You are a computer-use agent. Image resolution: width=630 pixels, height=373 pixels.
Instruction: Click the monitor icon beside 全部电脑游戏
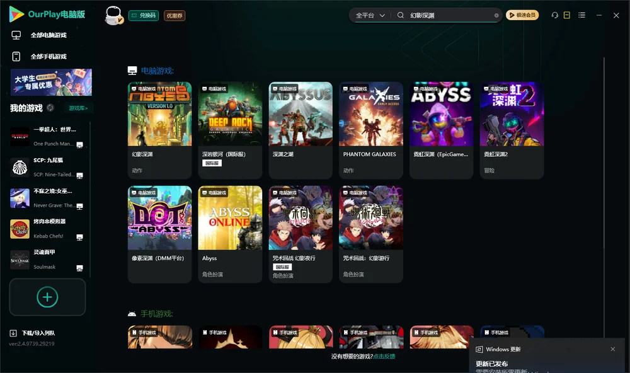point(16,35)
